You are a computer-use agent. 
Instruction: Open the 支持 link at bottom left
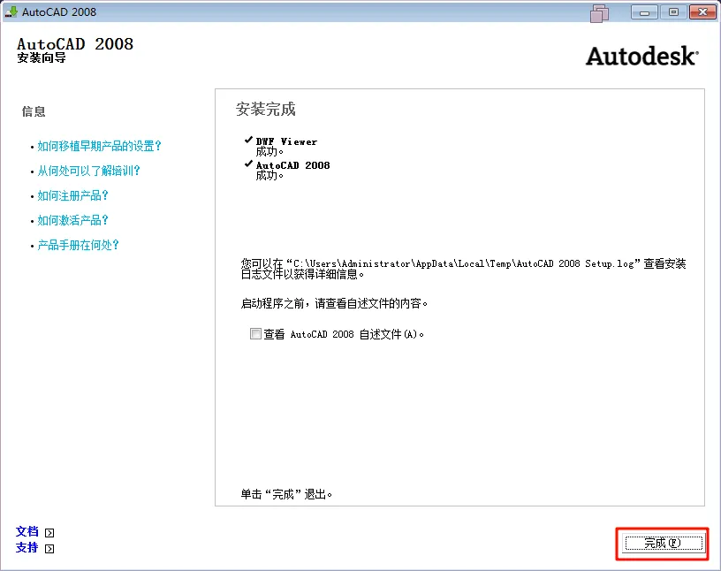coord(27,547)
